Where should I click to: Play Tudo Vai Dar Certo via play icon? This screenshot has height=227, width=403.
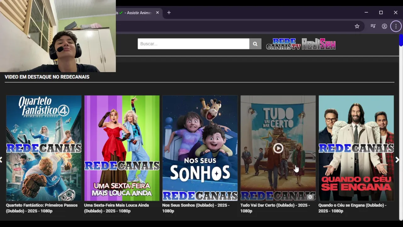[x=278, y=148]
